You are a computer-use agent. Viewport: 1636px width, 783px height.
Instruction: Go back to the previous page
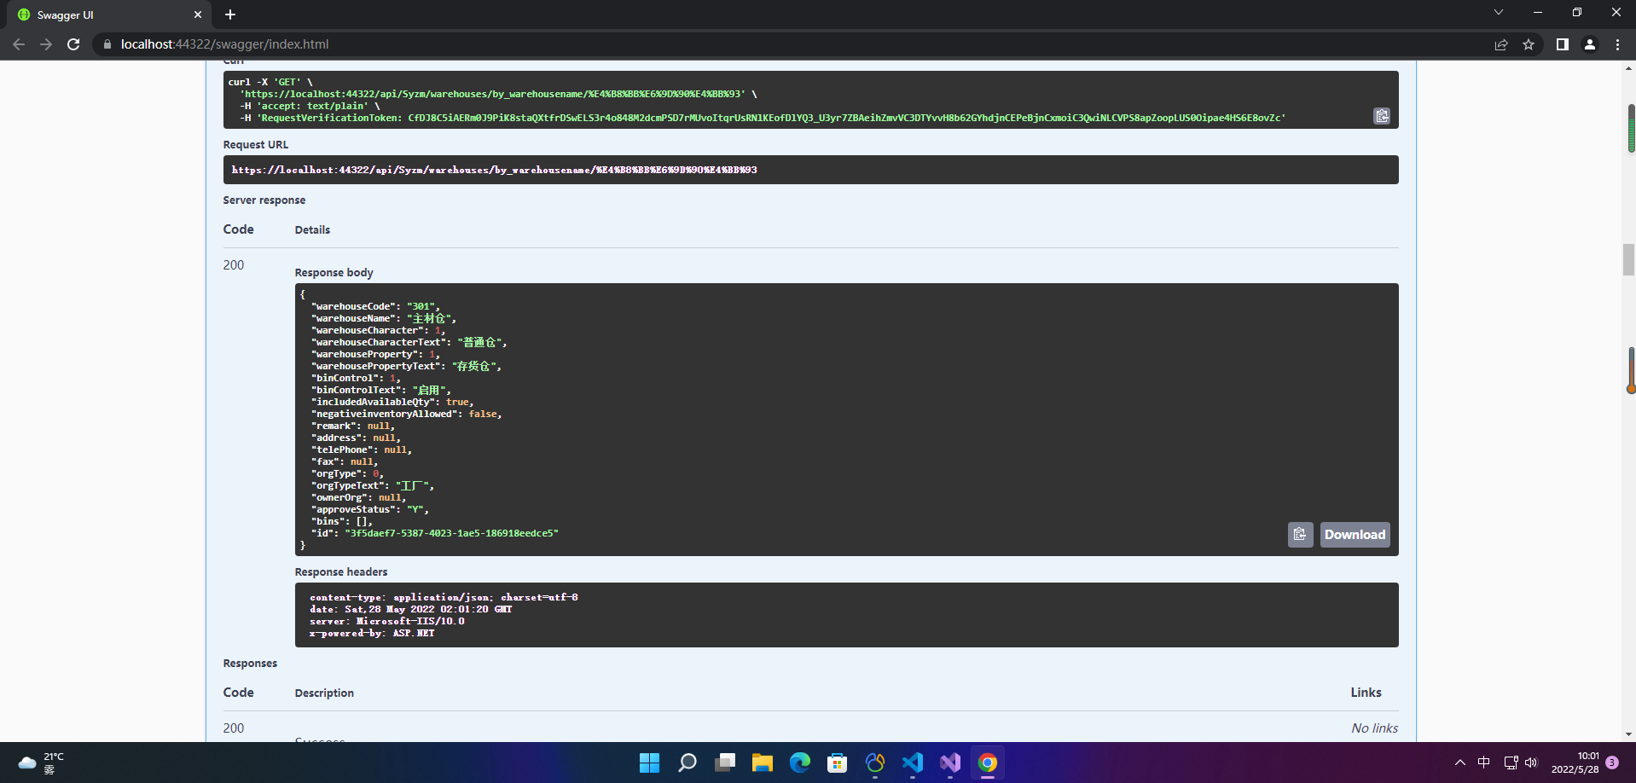[19, 44]
